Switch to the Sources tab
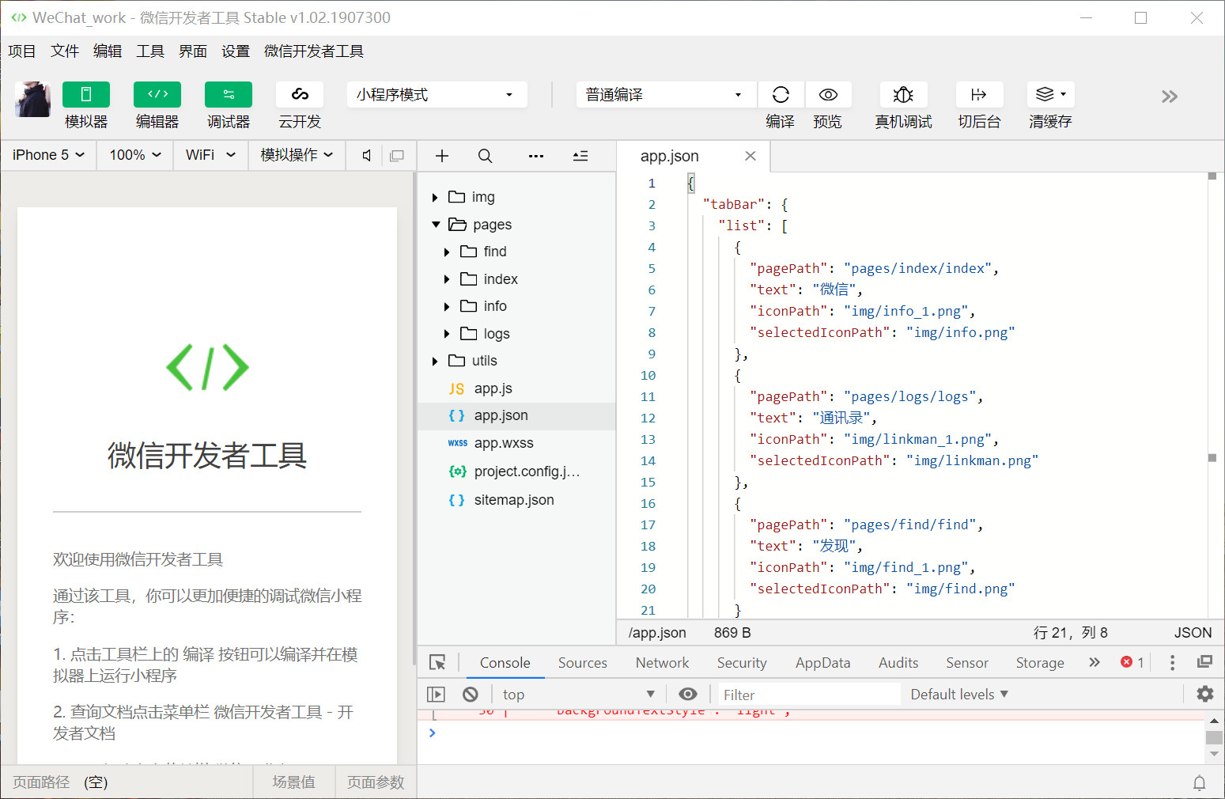The image size is (1225, 799). (583, 663)
